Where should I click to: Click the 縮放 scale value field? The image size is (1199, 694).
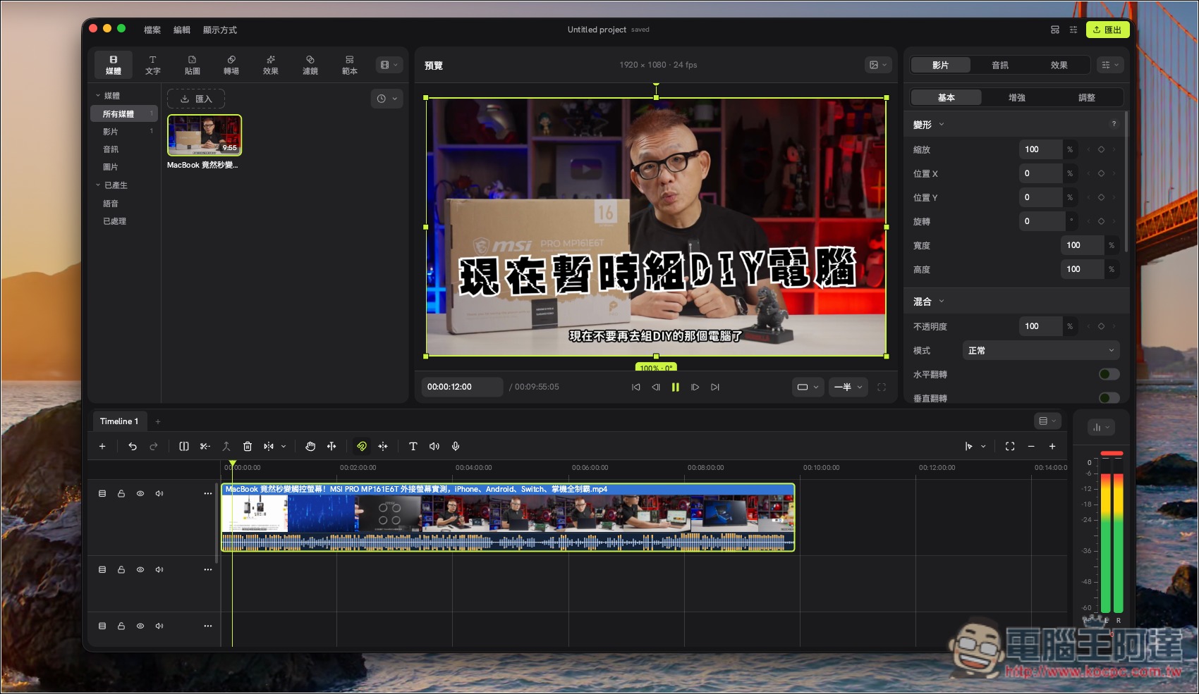(x=1040, y=149)
